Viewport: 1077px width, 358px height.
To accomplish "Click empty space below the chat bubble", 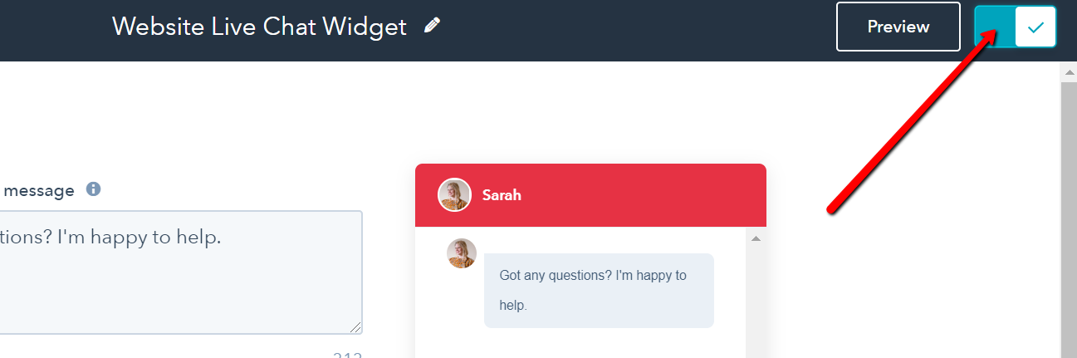I will pos(581,343).
